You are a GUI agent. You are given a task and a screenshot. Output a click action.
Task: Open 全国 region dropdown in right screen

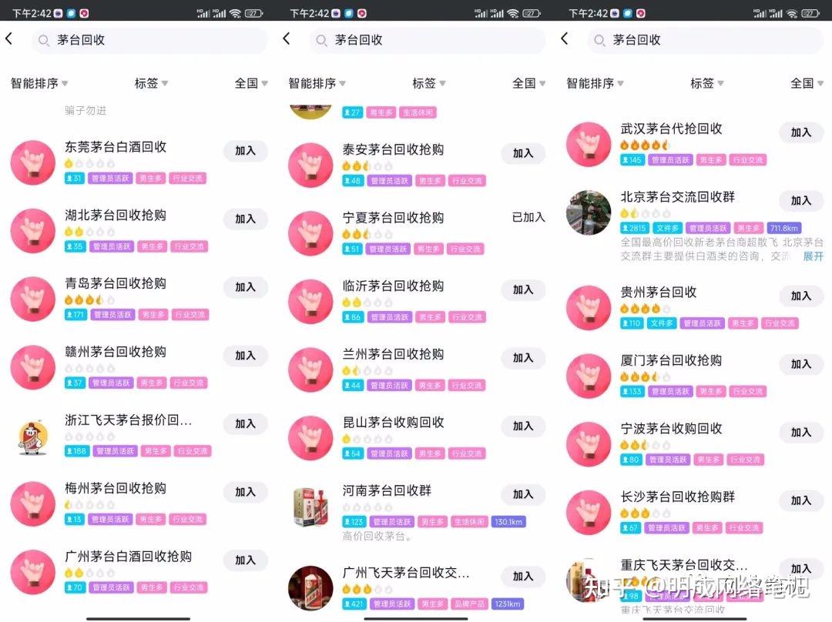(807, 83)
